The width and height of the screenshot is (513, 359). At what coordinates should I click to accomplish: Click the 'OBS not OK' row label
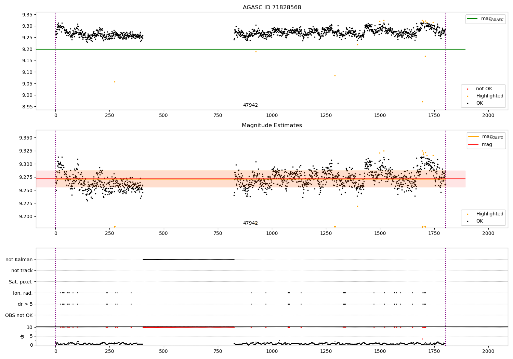point(19,315)
